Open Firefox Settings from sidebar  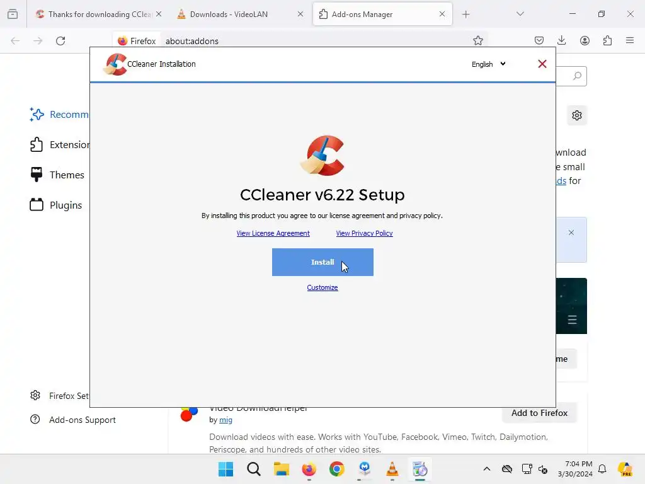(59, 396)
